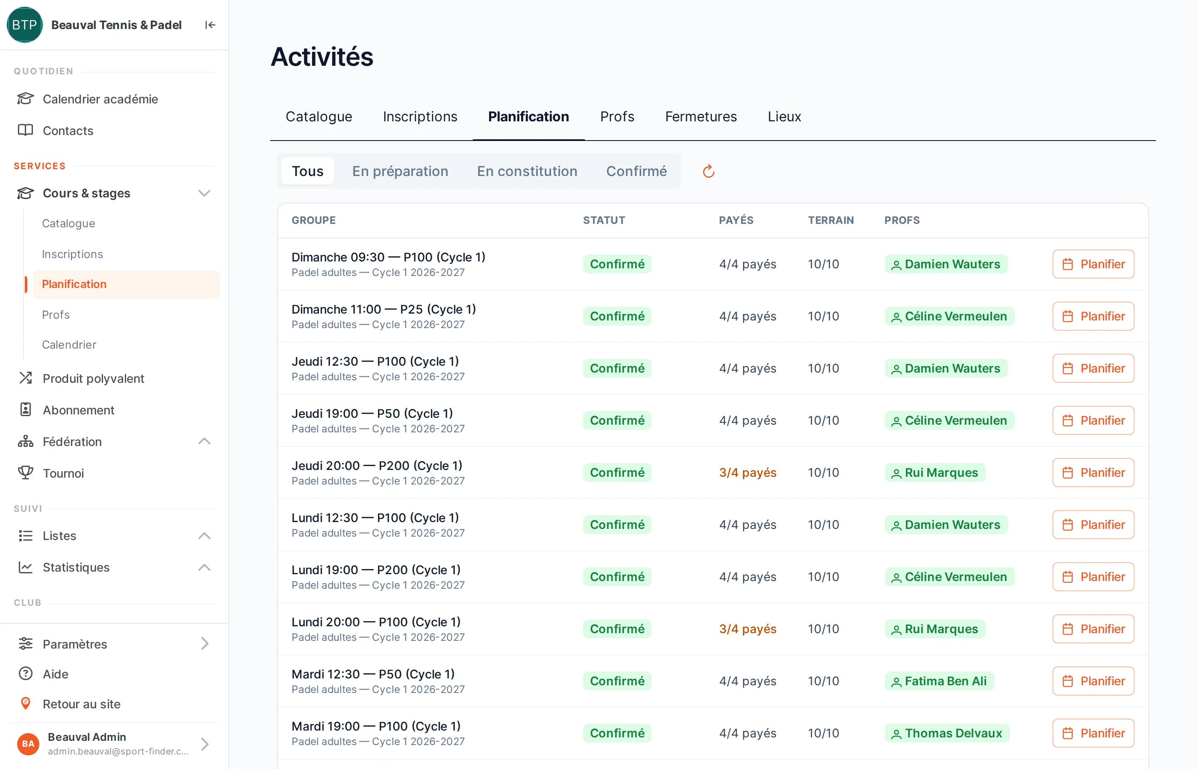
Task: Click the STATUT column header
Action: (x=604, y=220)
